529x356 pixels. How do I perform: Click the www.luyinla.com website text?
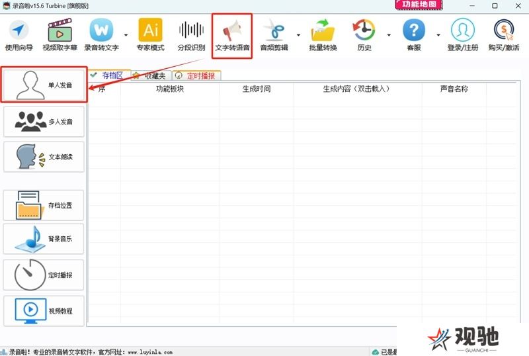(150, 352)
